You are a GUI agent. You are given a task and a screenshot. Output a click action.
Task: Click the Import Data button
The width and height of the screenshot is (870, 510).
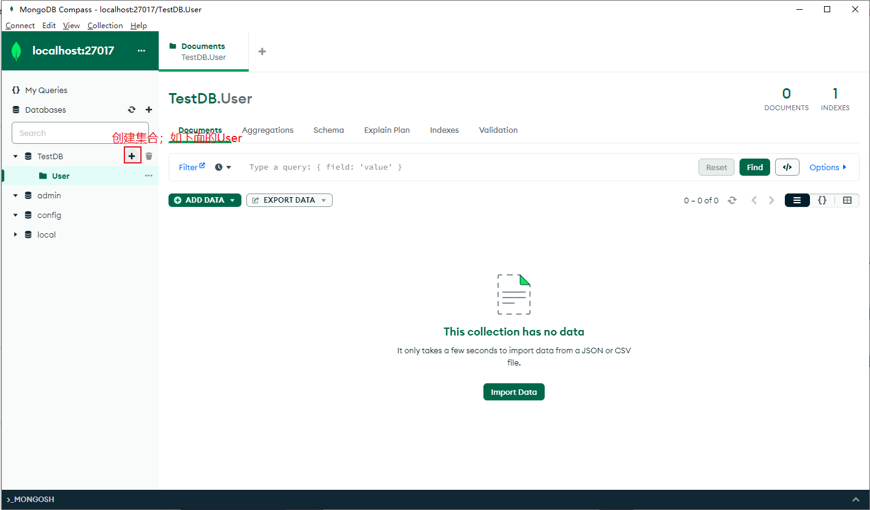[x=513, y=392]
